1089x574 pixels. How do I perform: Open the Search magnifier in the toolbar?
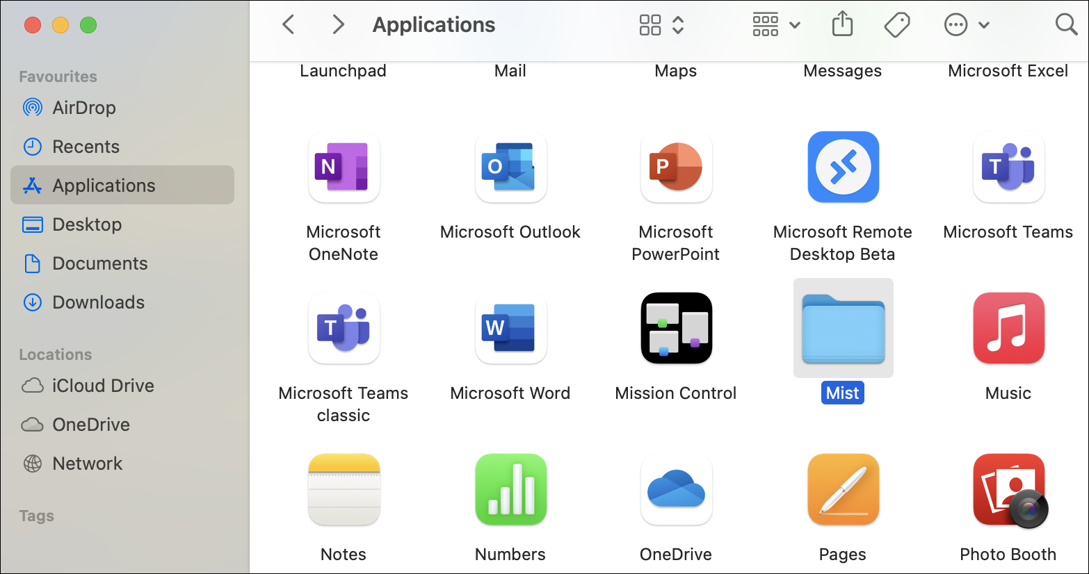tap(1065, 25)
